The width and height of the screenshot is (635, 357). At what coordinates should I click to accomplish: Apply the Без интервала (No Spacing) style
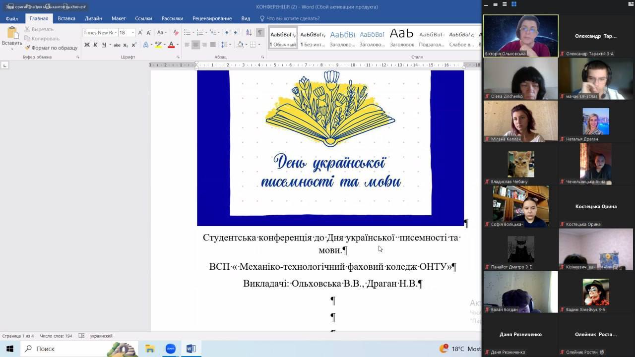pos(313,38)
